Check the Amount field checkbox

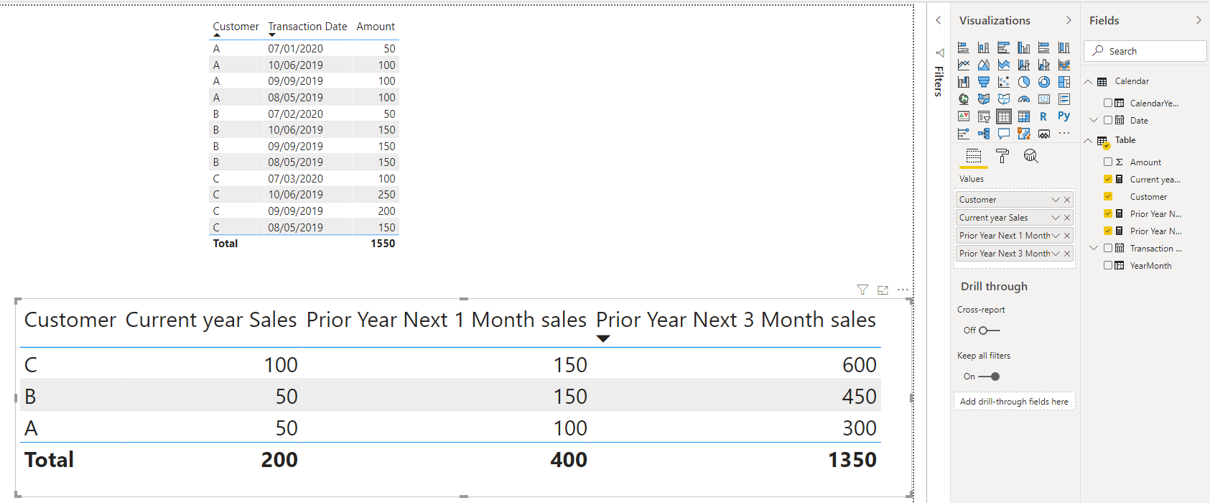[1108, 162]
